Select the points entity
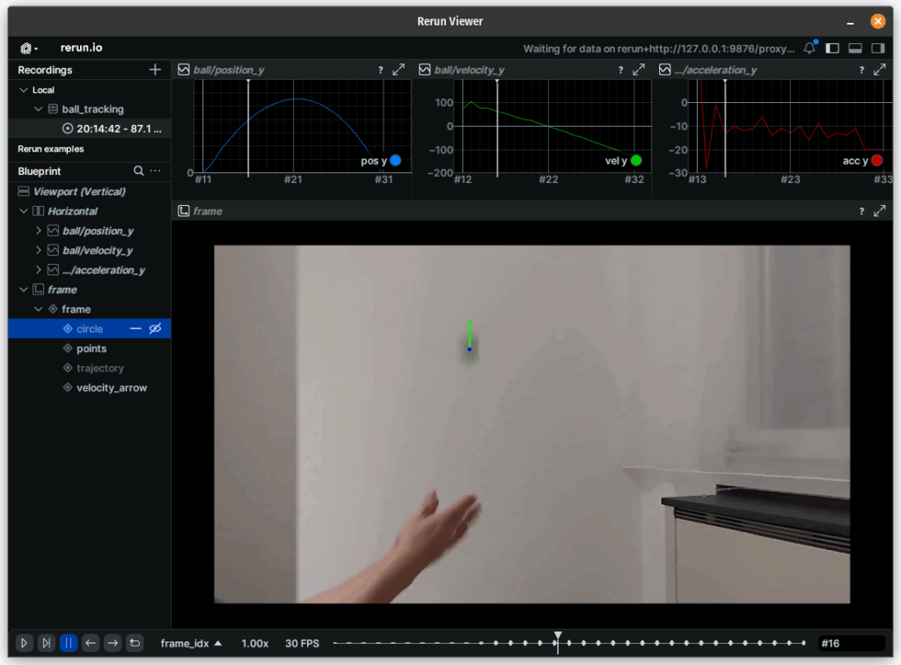 click(90, 348)
